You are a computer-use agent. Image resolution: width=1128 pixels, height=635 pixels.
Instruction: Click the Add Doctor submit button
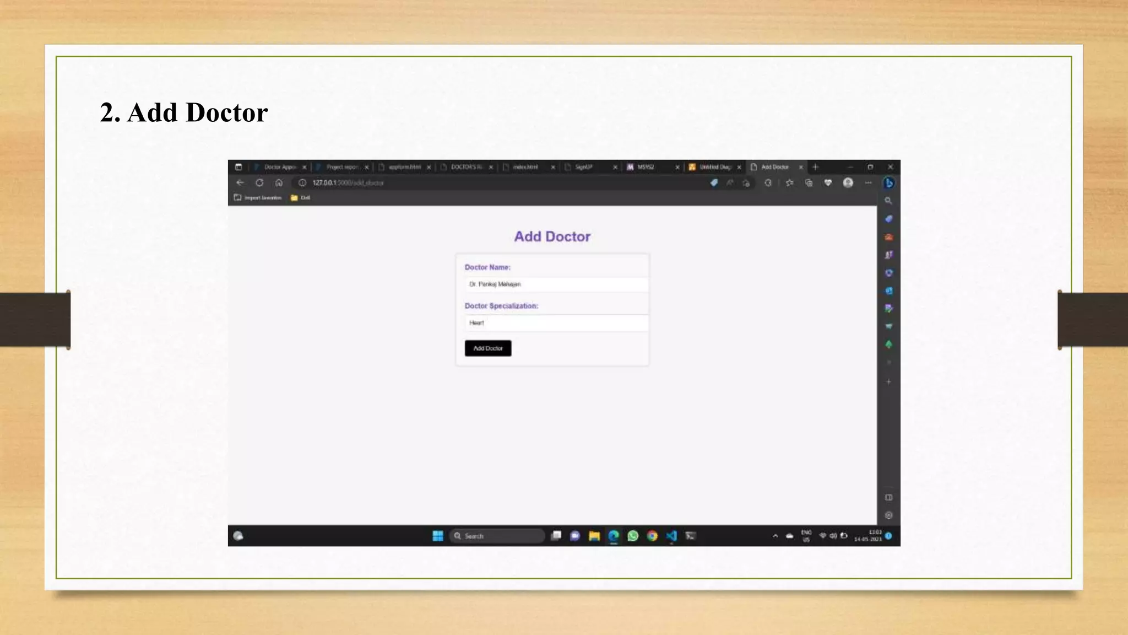click(x=487, y=348)
